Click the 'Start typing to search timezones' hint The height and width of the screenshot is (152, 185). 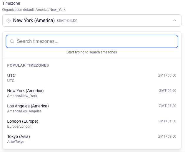click(x=92, y=52)
